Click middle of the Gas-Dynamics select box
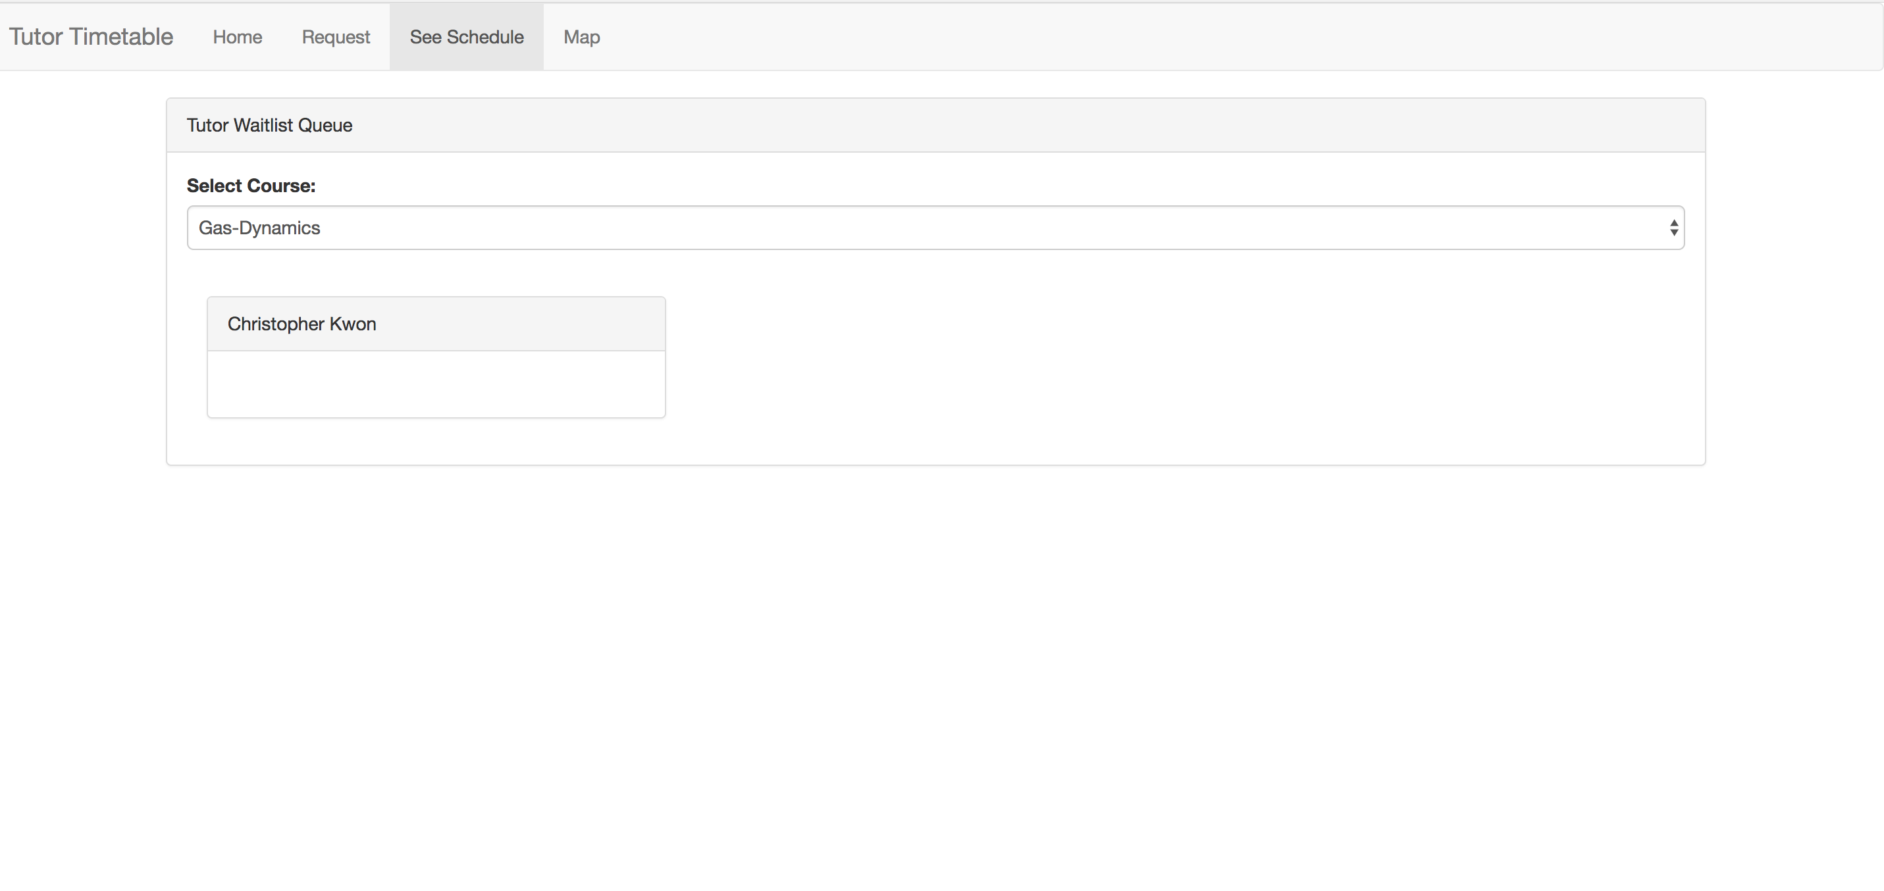This screenshot has width=1884, height=891. point(935,228)
